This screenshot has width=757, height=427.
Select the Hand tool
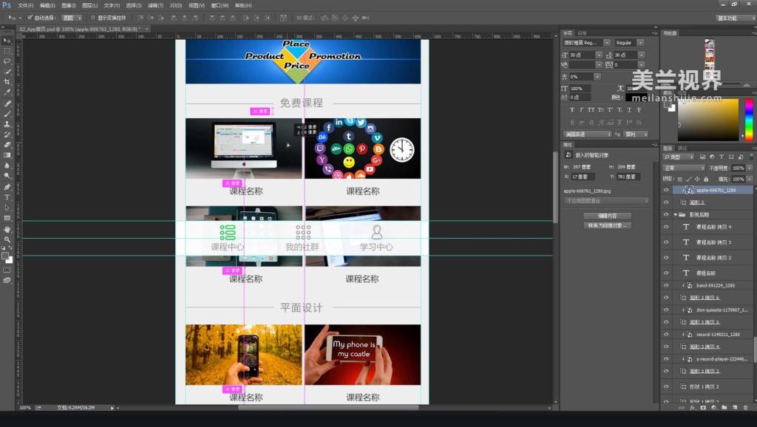pyautogui.click(x=7, y=229)
